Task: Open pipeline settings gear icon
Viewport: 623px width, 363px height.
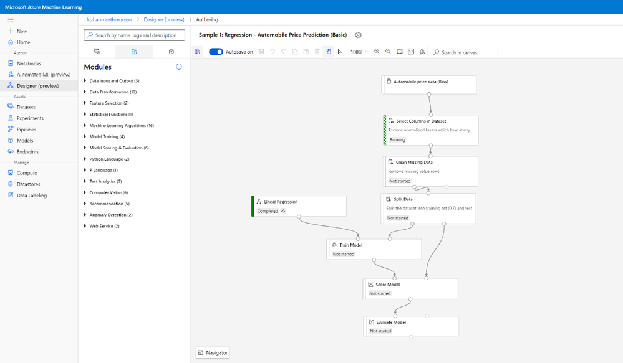Action: (x=358, y=35)
